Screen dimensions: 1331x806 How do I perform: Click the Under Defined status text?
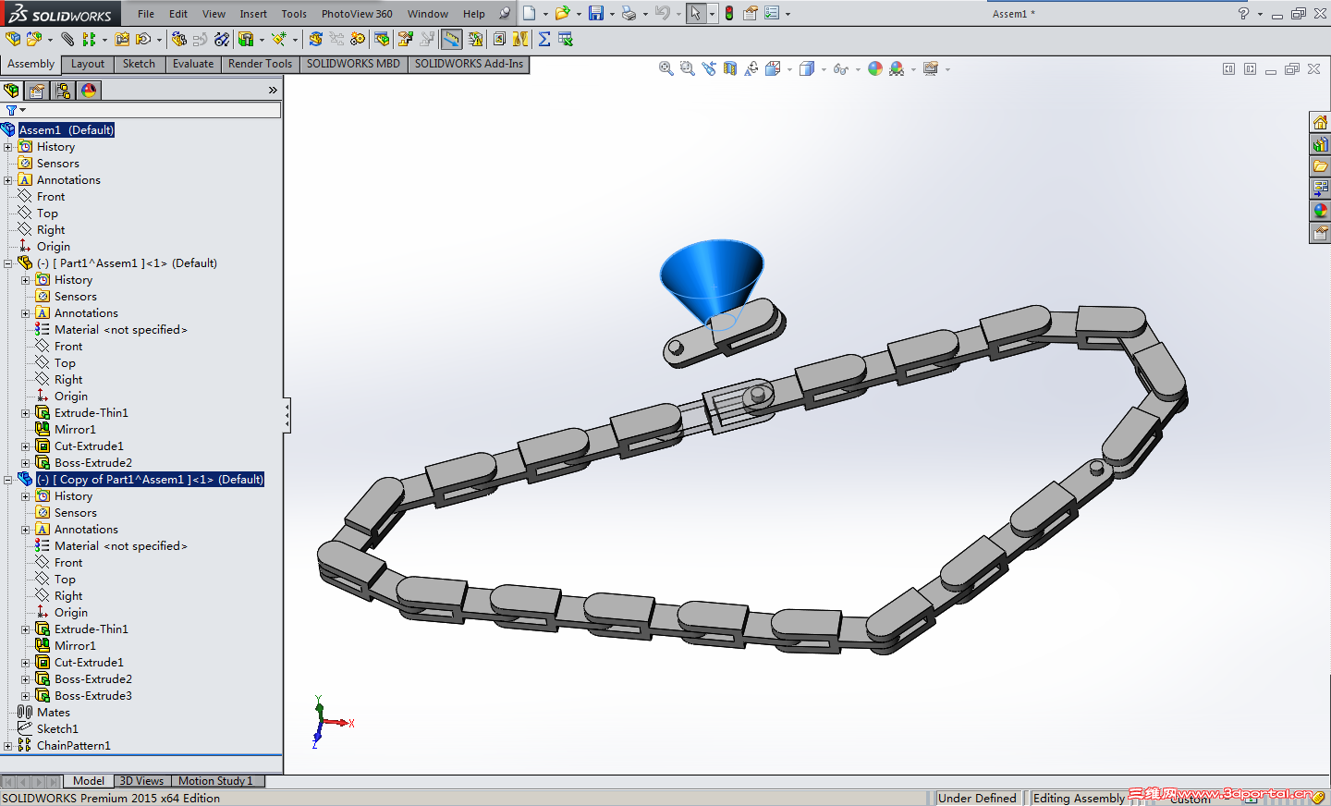[x=977, y=798]
